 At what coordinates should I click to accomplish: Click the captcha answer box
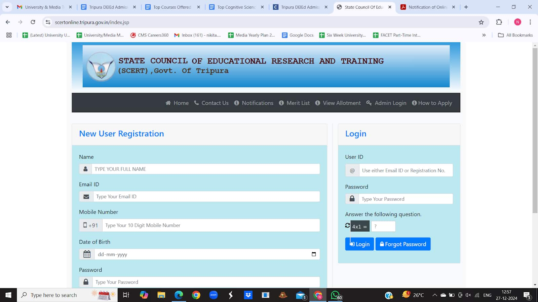pyautogui.click(x=383, y=226)
